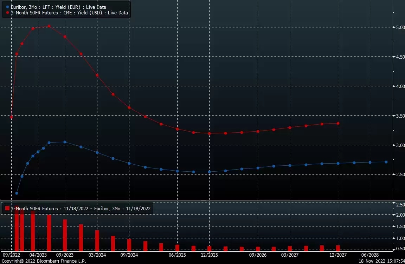
Task: Click the 09/2022 date label
Action: [x=11, y=255]
